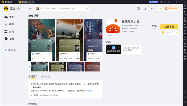Open the hamburger menu in title bar
This screenshot has width=187, height=106.
tap(165, 2)
